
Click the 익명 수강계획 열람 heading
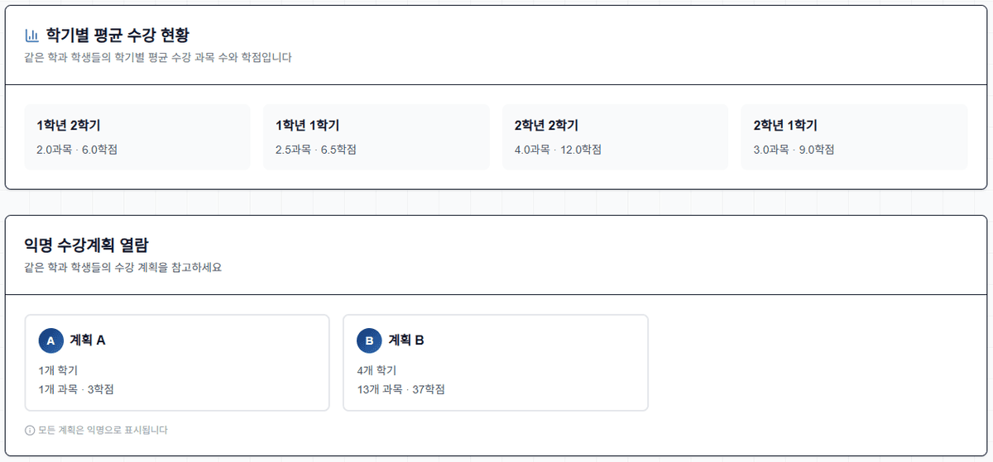pos(87,245)
